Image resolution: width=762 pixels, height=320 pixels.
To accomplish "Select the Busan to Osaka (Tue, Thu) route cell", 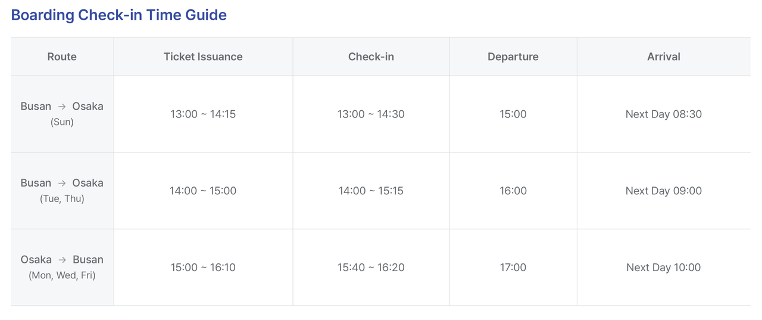I will 62,191.
